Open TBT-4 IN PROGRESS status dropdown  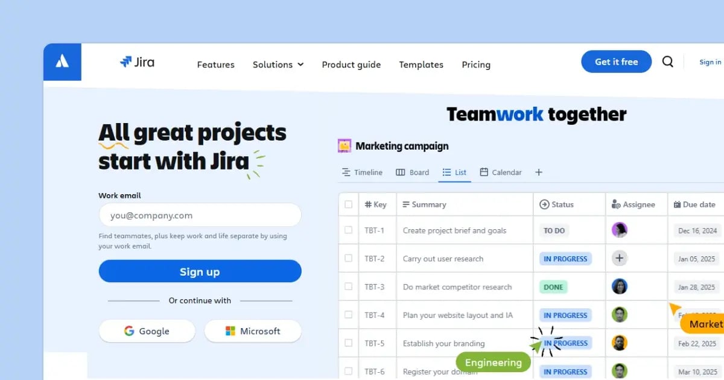565,315
